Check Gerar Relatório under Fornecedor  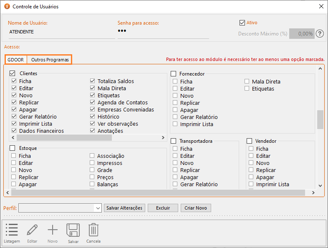pos(175,117)
